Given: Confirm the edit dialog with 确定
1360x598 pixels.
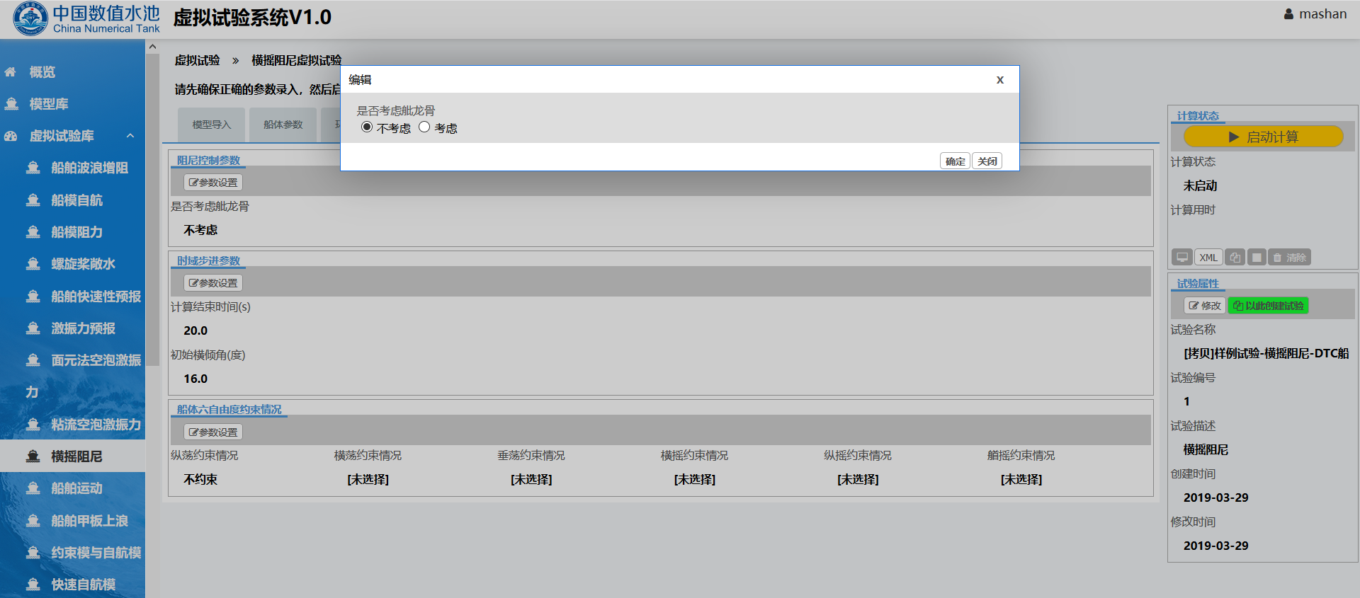Looking at the screenshot, I should 955,161.
